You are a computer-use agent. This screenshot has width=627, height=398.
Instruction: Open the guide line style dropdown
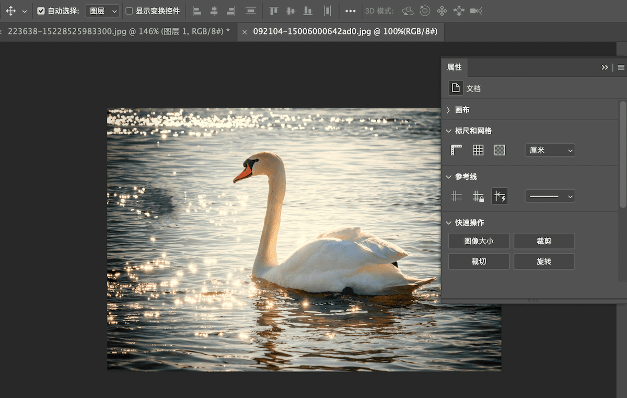pyautogui.click(x=550, y=197)
